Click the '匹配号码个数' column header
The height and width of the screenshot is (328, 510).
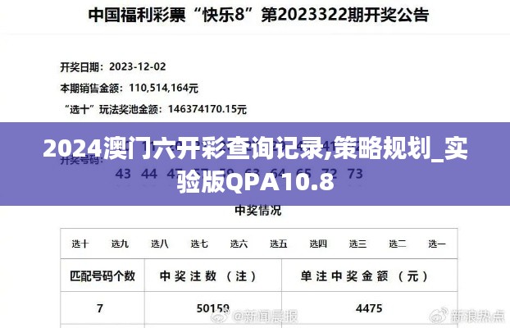click(x=102, y=276)
